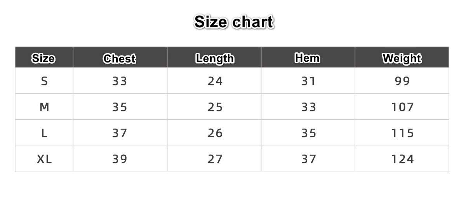Viewport: 466px width, 213px height.
Task: Select the Length column header
Action: coord(215,59)
